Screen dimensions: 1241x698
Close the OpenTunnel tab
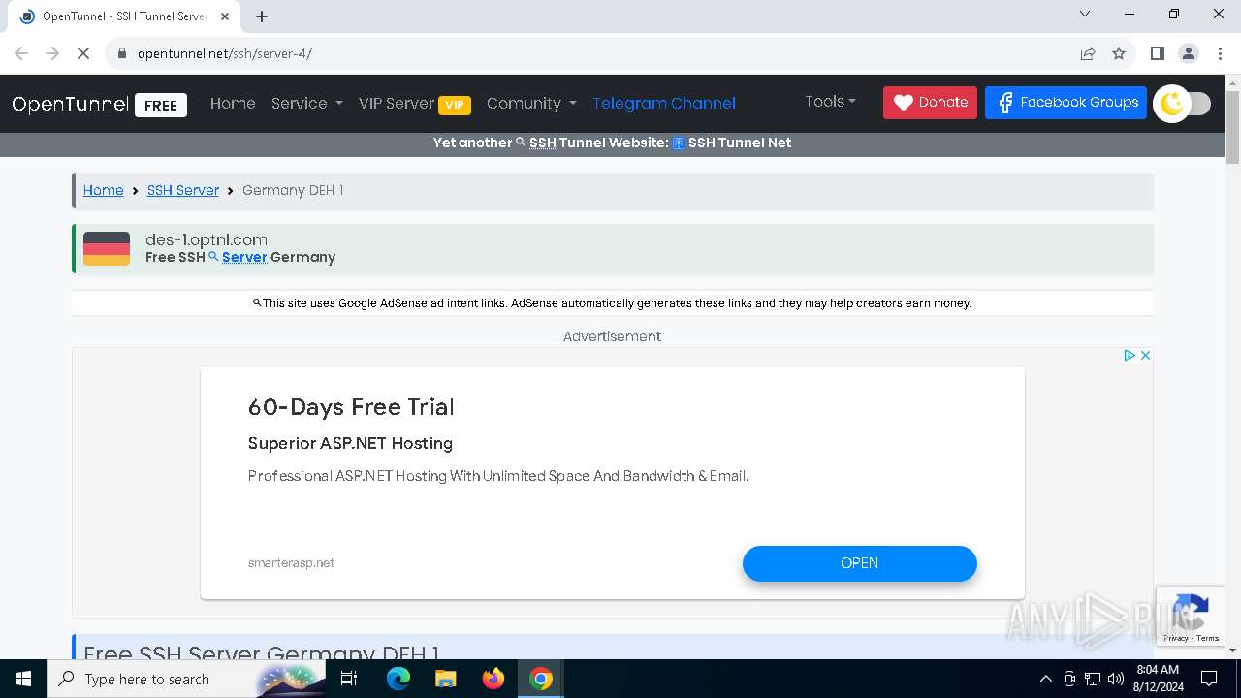pyautogui.click(x=227, y=16)
